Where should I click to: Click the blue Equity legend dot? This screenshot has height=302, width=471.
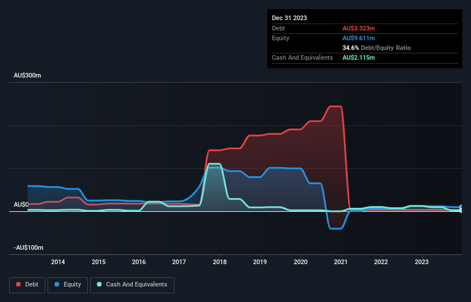57,284
